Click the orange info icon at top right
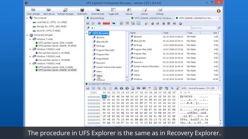The image size is (248, 139). click(x=219, y=11)
